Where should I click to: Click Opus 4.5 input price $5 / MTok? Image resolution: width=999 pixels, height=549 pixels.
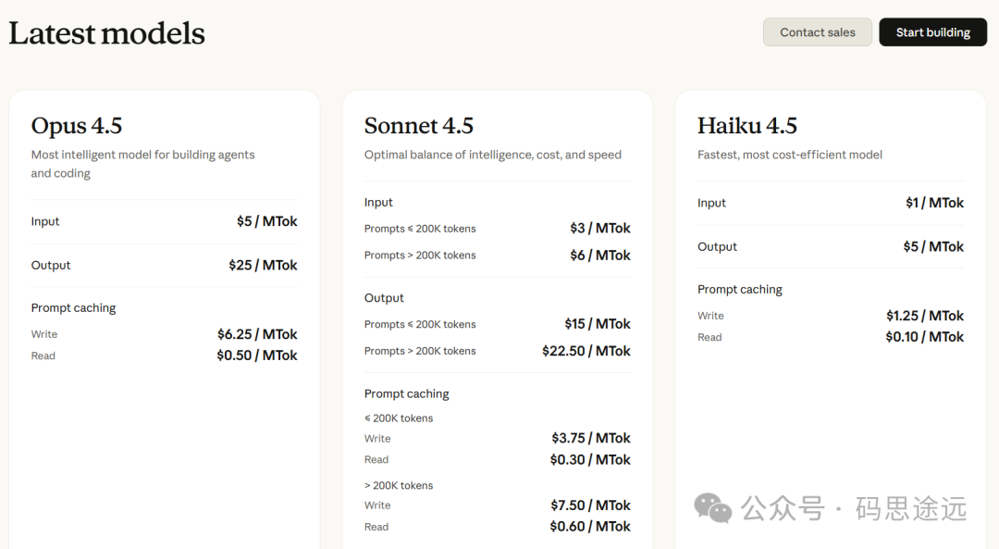point(266,221)
